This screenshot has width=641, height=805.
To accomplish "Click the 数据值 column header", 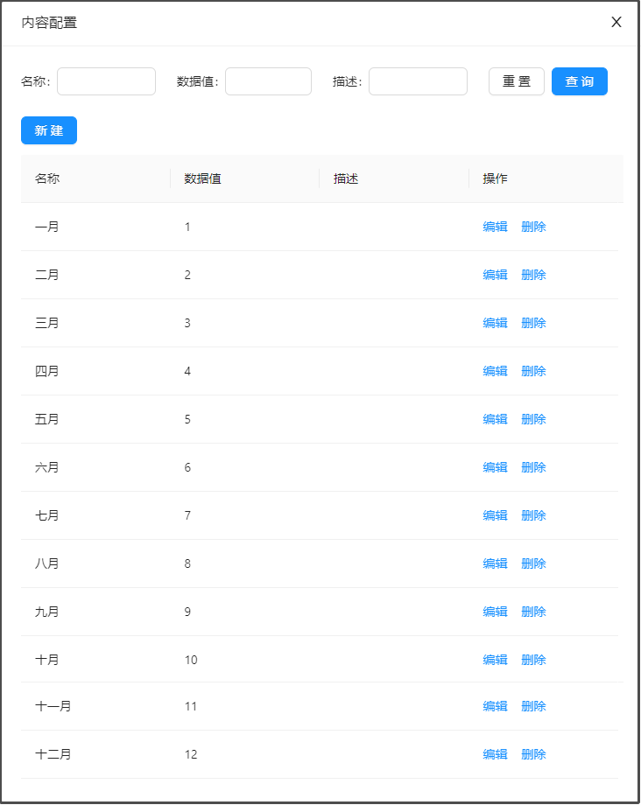I will pos(202,178).
